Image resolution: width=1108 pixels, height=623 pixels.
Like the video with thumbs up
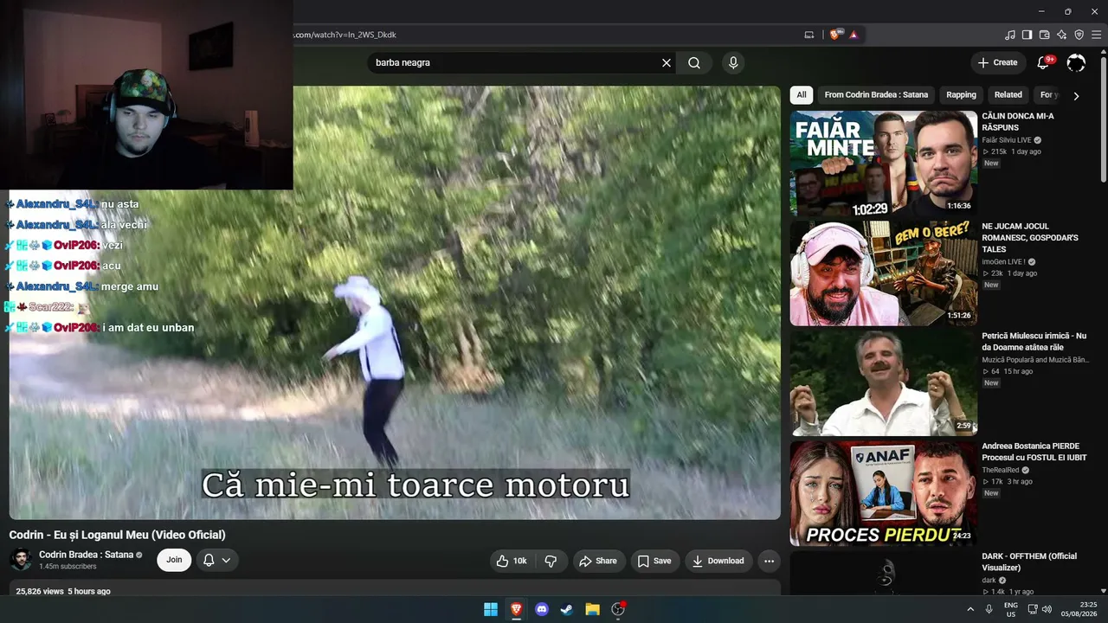tap(511, 561)
